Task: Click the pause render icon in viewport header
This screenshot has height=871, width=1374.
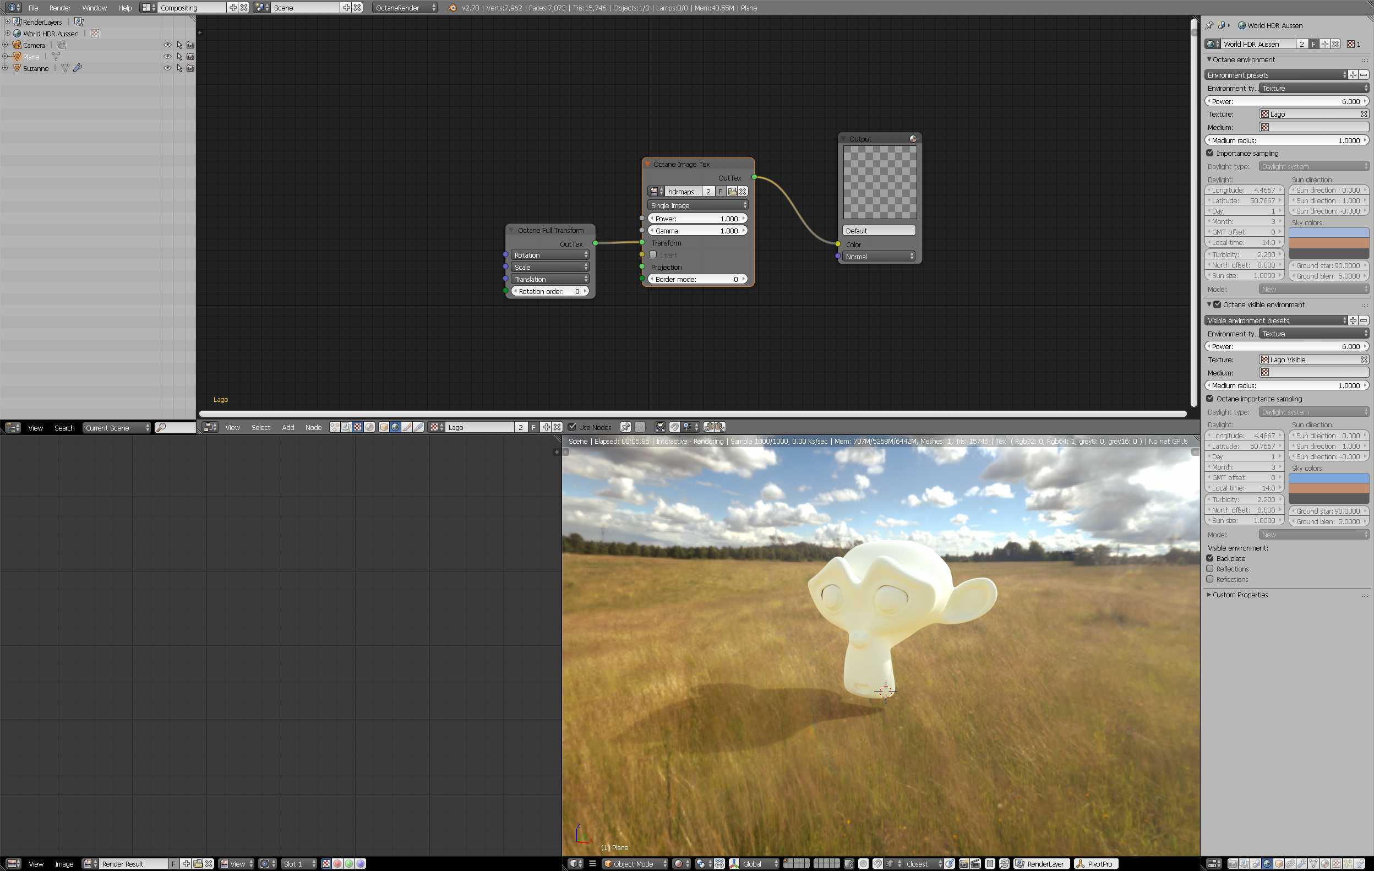Action: click(x=990, y=864)
